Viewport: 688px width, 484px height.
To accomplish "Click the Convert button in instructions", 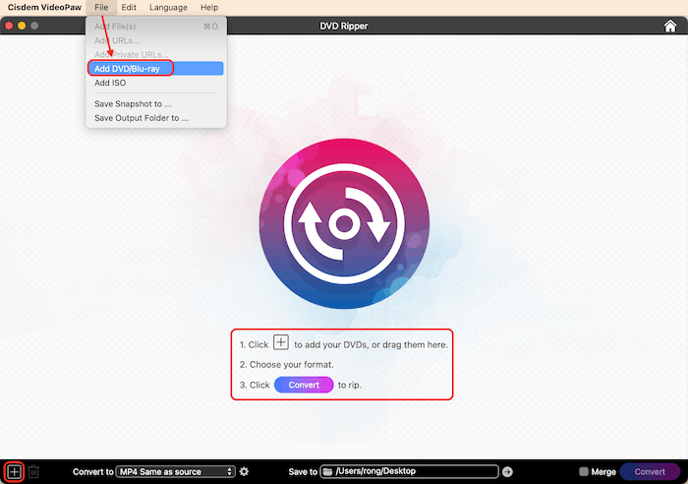I will click(304, 385).
